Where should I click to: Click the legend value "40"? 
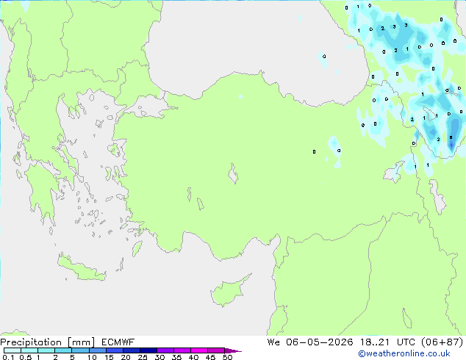tap(193, 357)
